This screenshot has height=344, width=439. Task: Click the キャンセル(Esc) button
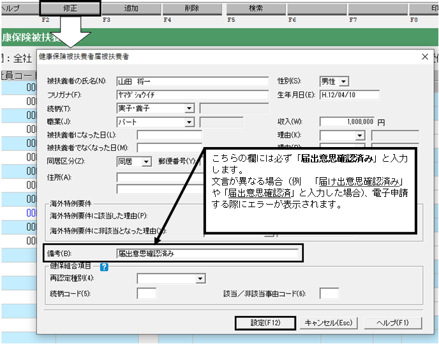(329, 323)
